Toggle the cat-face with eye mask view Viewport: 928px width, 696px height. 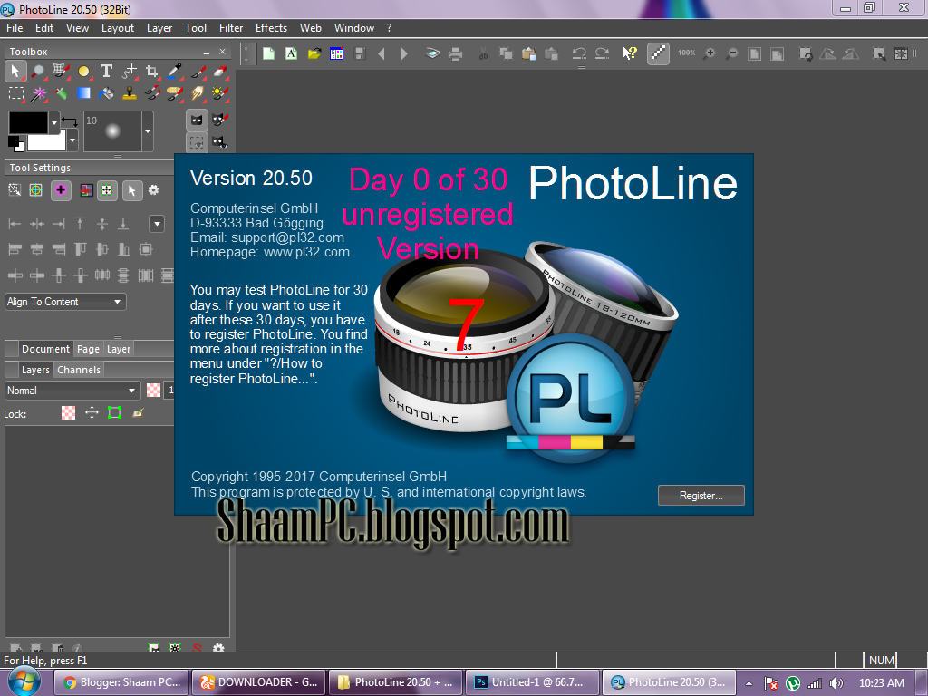pyautogui.click(x=220, y=142)
